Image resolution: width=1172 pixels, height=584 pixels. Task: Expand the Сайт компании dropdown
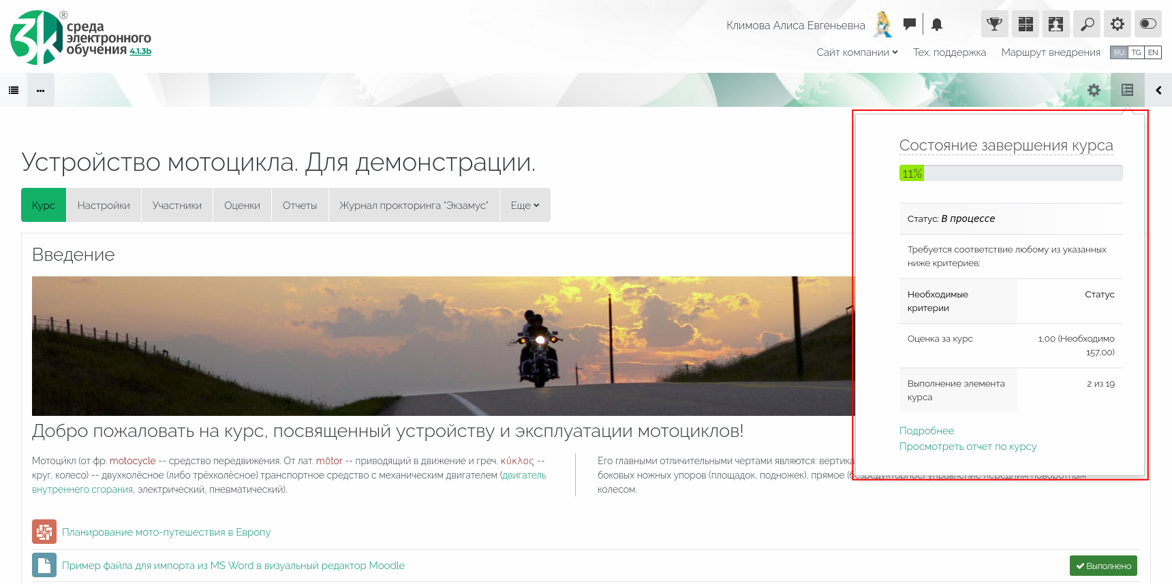pos(857,52)
